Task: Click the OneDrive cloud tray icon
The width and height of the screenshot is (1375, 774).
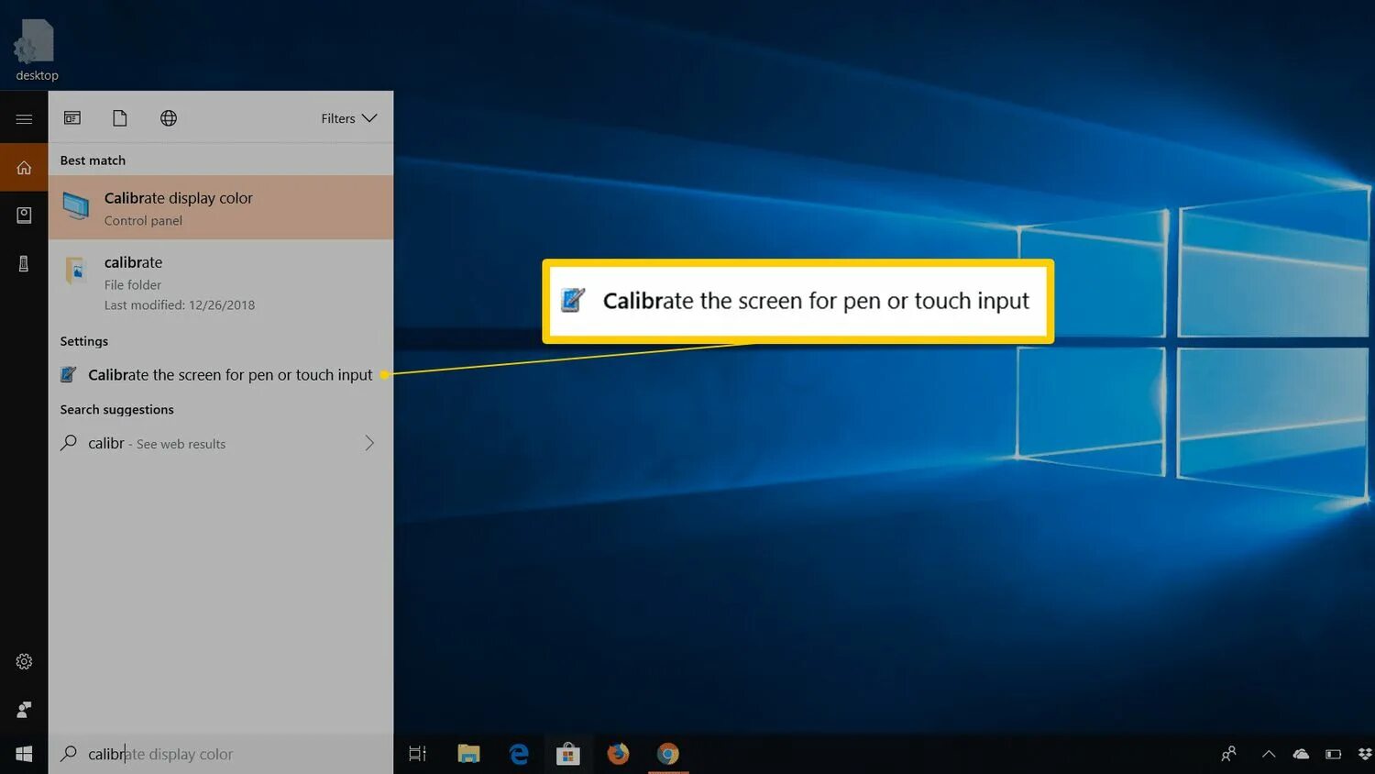Action: tap(1301, 754)
